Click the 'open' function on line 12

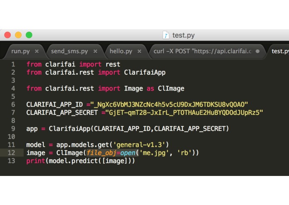128,153
